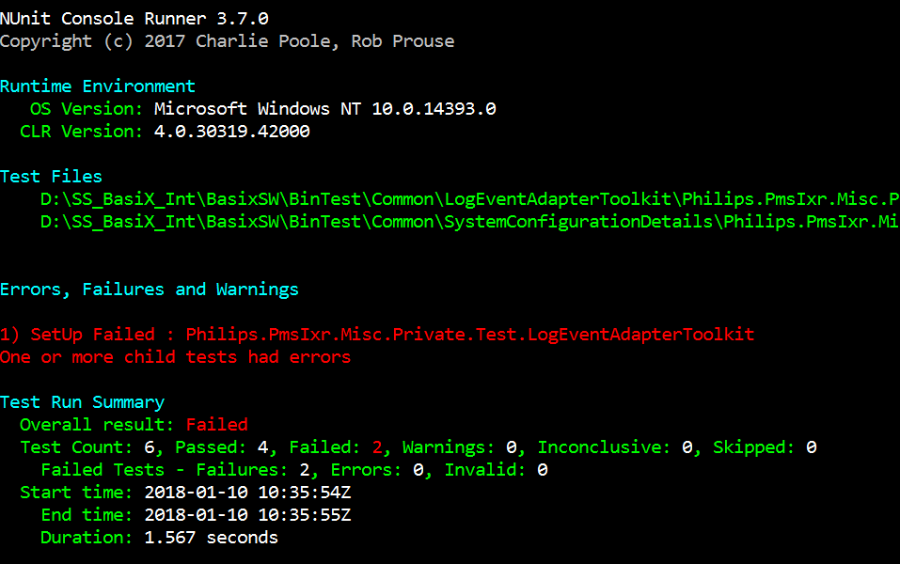Viewport: 900px width, 564px height.
Task: Click the Runtime Environment heading
Action: [98, 86]
